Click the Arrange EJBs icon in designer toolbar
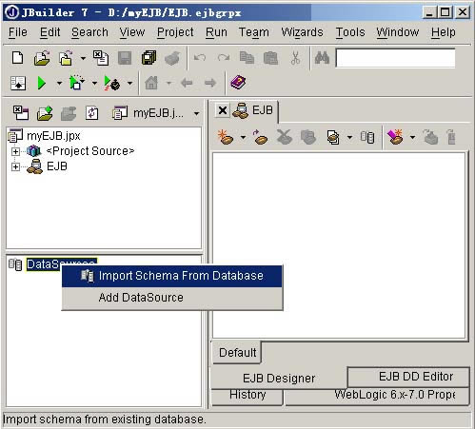Image resolution: width=475 pixels, height=429 pixels. point(367,137)
